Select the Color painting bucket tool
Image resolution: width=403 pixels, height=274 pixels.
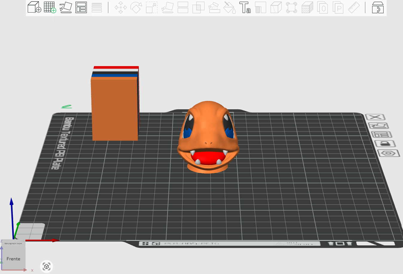click(229, 7)
